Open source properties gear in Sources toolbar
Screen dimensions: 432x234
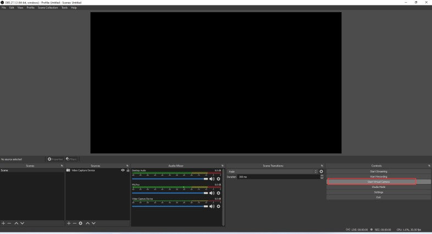[81, 223]
